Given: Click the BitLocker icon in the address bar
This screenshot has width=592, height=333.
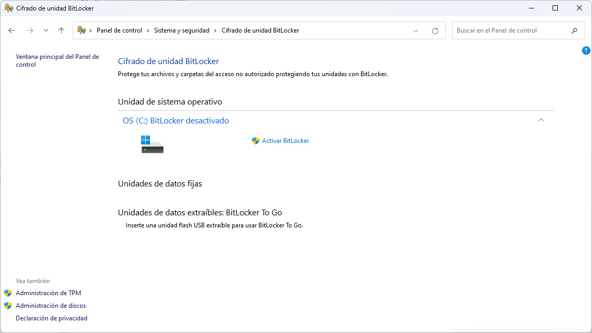Looking at the screenshot, I should tap(82, 30).
